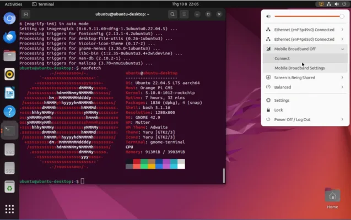The height and width of the screenshot is (220, 351).
Task: Click 'Resolution: 1280x800' line
Action: [x=150, y=112]
